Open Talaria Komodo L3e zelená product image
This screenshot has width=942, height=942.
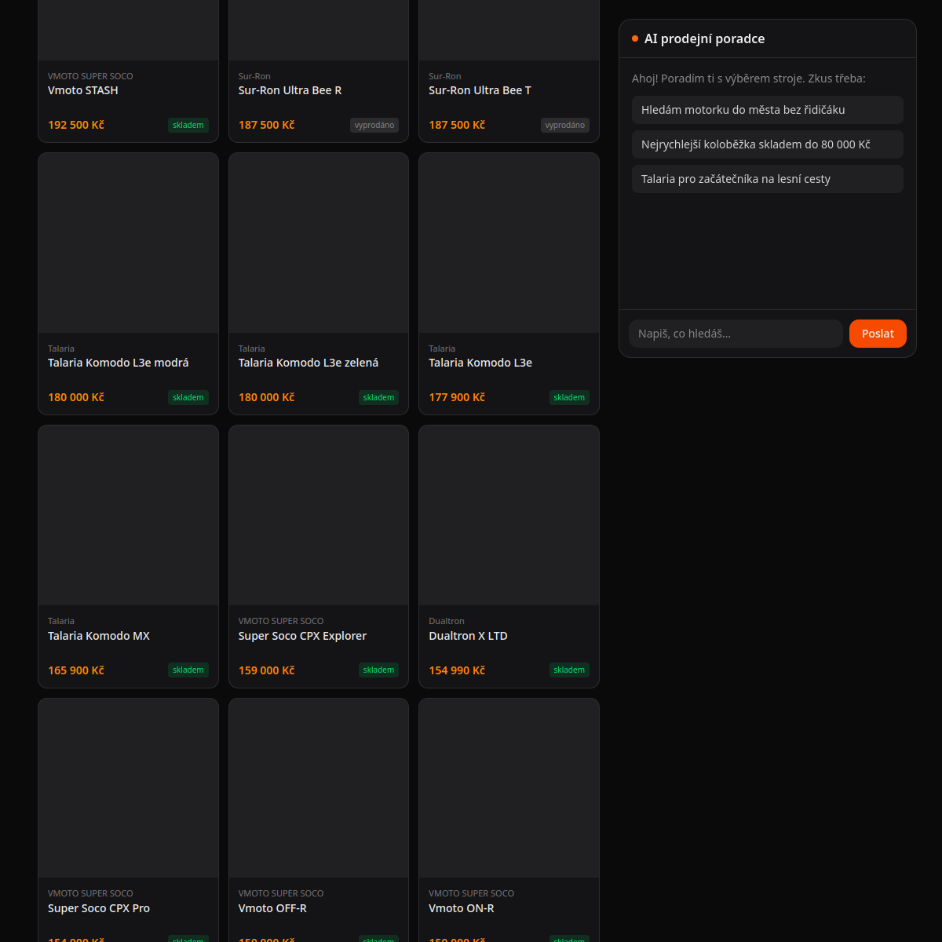319,243
